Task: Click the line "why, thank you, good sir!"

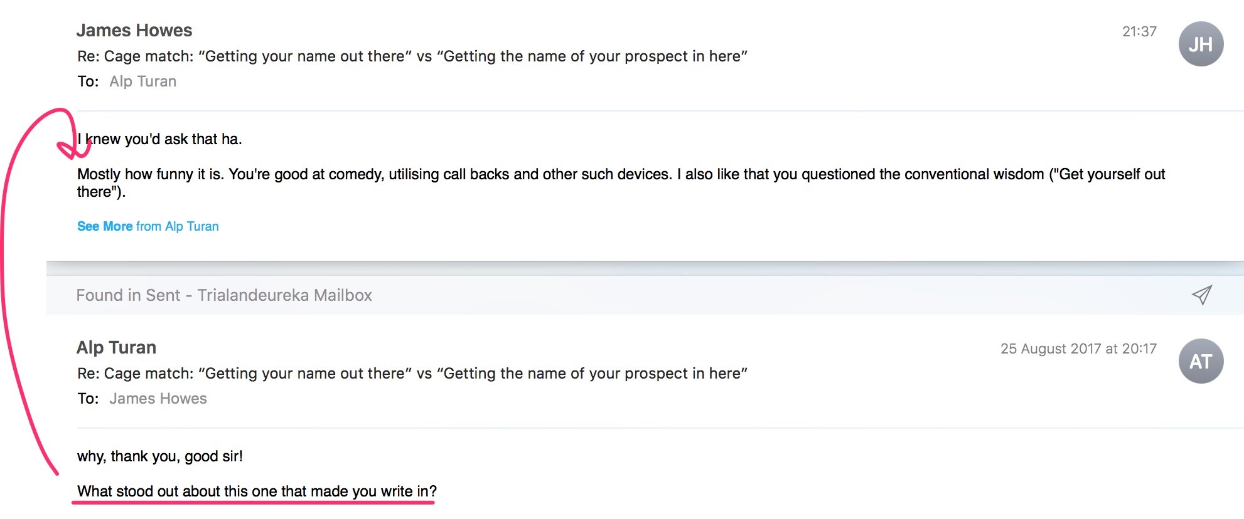Action: (x=160, y=456)
